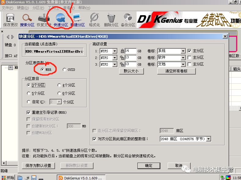Click the system tray clock
The height and width of the screenshot is (180, 241).
pyautogui.click(x=236, y=178)
